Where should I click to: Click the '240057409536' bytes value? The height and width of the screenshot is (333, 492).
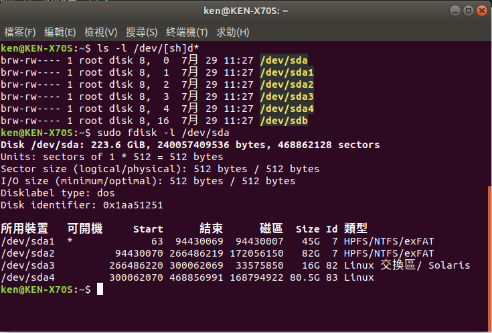click(x=193, y=145)
